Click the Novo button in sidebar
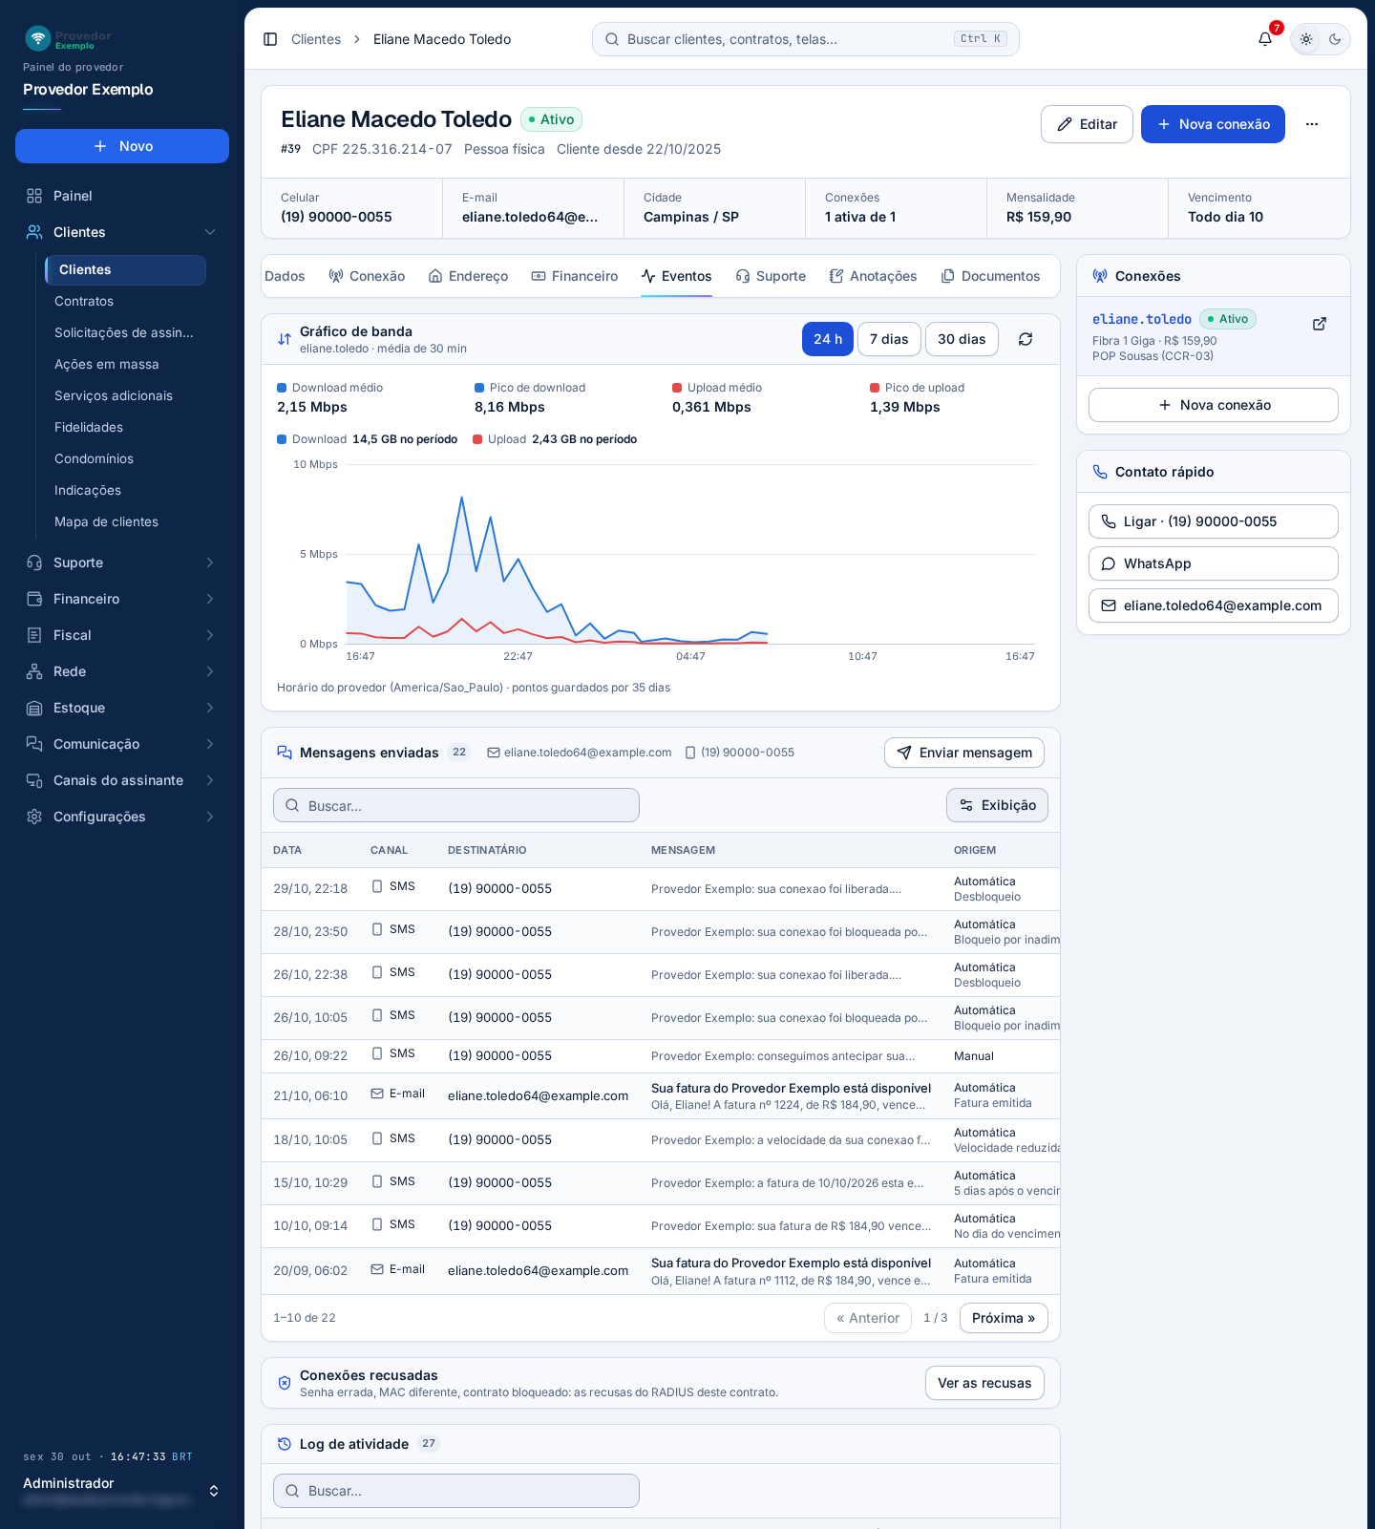This screenshot has height=1529, width=1375. click(x=122, y=146)
